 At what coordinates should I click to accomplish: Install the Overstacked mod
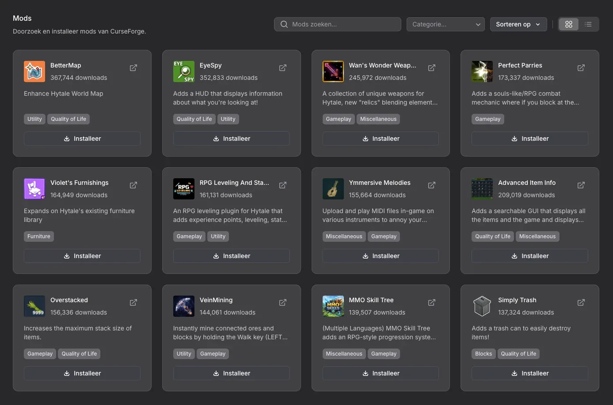tap(82, 373)
